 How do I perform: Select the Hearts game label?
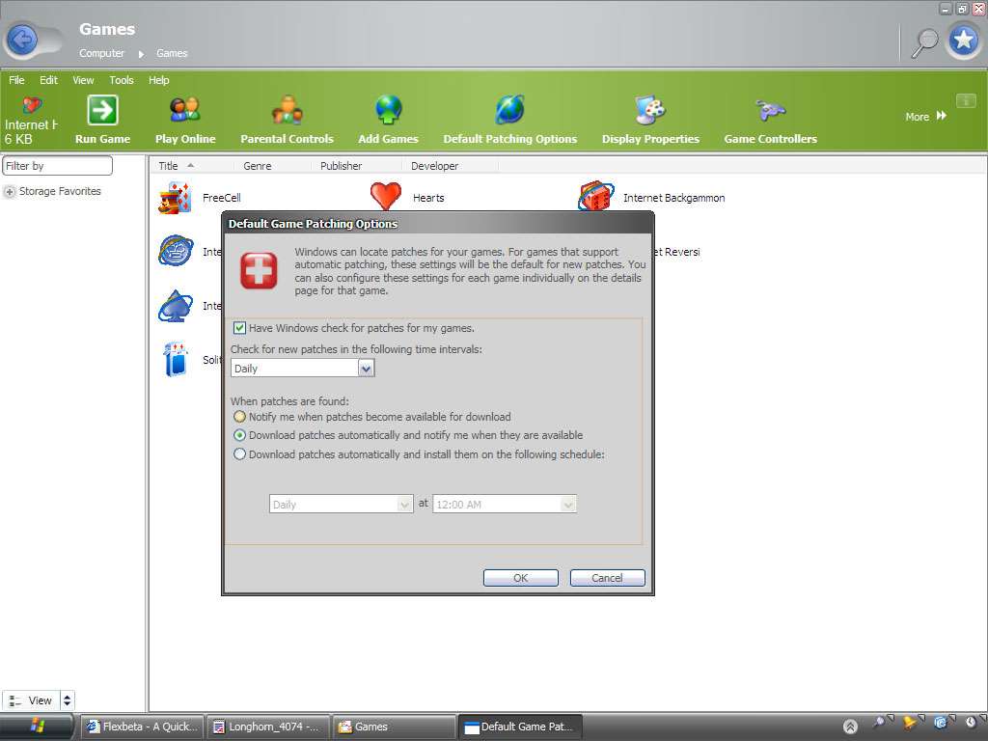(428, 198)
